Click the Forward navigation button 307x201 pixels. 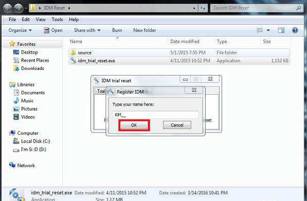pyautogui.click(x=19, y=8)
